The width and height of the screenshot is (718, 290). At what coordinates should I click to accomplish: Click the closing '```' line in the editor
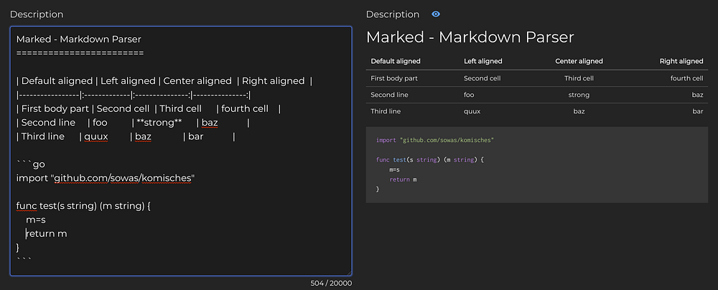click(24, 261)
